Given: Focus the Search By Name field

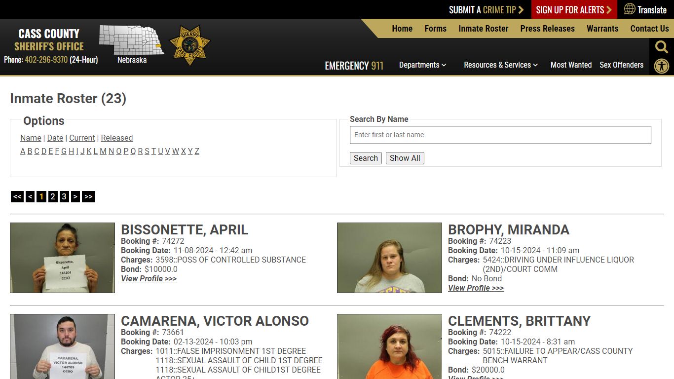Looking at the screenshot, I should click(x=500, y=135).
